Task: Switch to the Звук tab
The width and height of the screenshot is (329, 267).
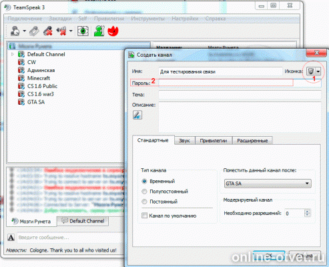Action: pos(184,141)
